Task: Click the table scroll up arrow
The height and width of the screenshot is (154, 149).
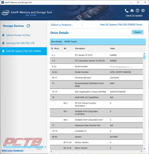Action: [144, 54]
